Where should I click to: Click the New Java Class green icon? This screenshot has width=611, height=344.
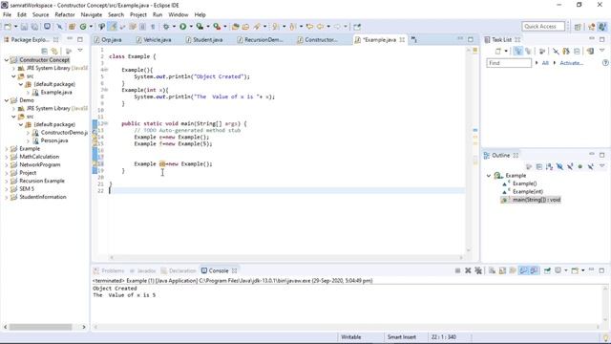pos(83,27)
